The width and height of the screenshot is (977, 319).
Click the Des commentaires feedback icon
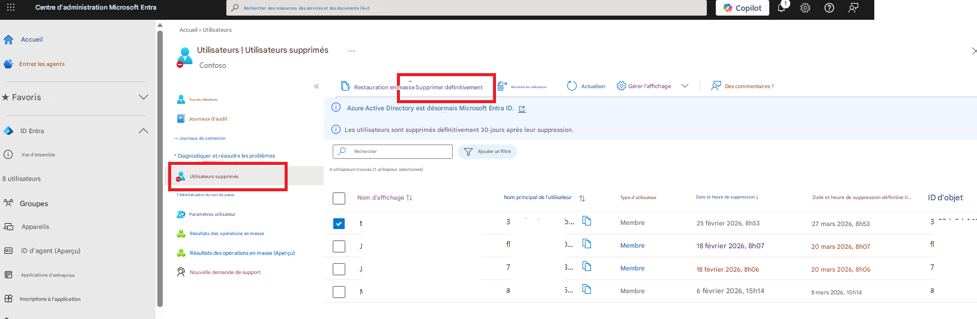pyautogui.click(x=716, y=86)
